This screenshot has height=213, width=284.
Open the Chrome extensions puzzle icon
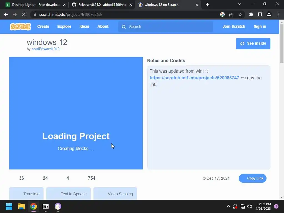click(x=251, y=14)
